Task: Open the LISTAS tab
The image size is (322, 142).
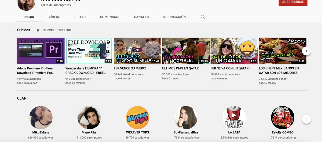Action: coord(80,17)
